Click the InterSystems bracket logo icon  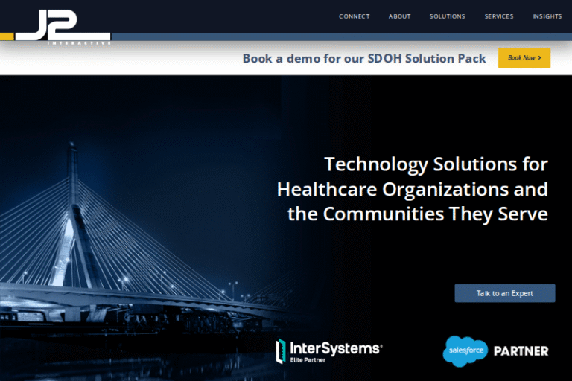(x=281, y=352)
